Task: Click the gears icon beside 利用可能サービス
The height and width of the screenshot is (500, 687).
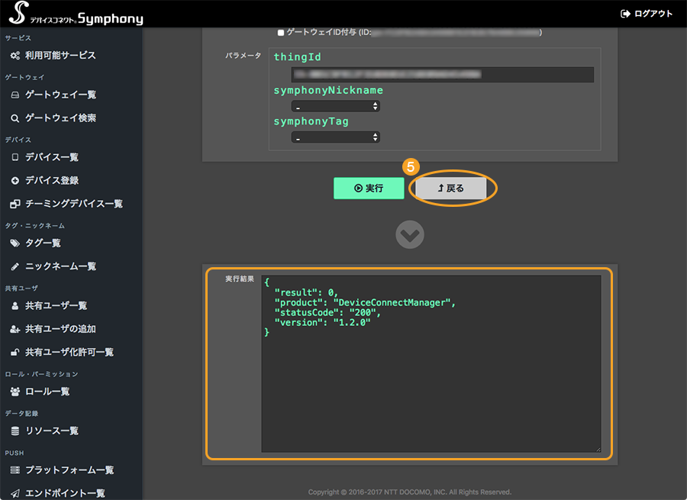Action: pos(15,56)
